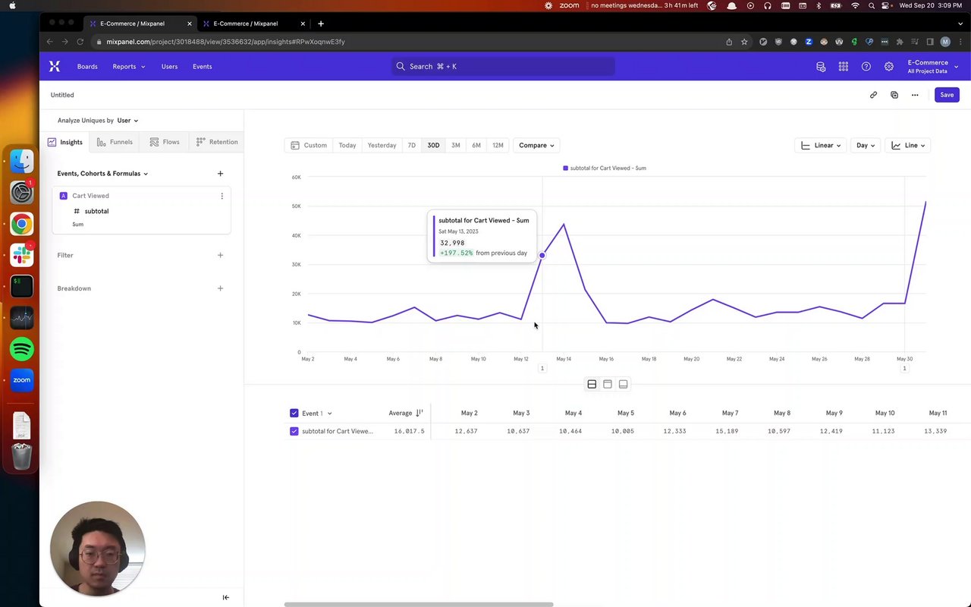Open Zoom app in the dock
Screen dimensions: 971x607
[x=22, y=380]
